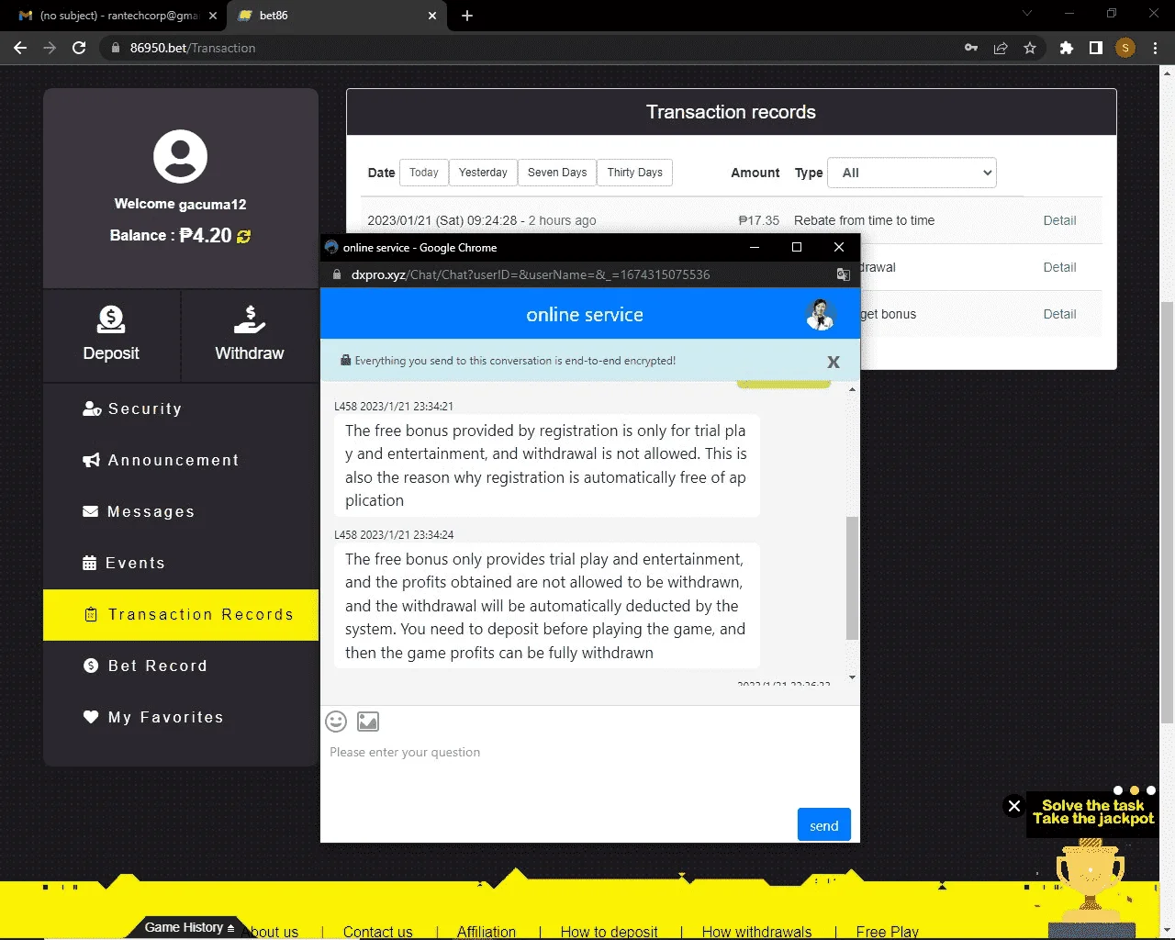Open the Security menu item

132,408
